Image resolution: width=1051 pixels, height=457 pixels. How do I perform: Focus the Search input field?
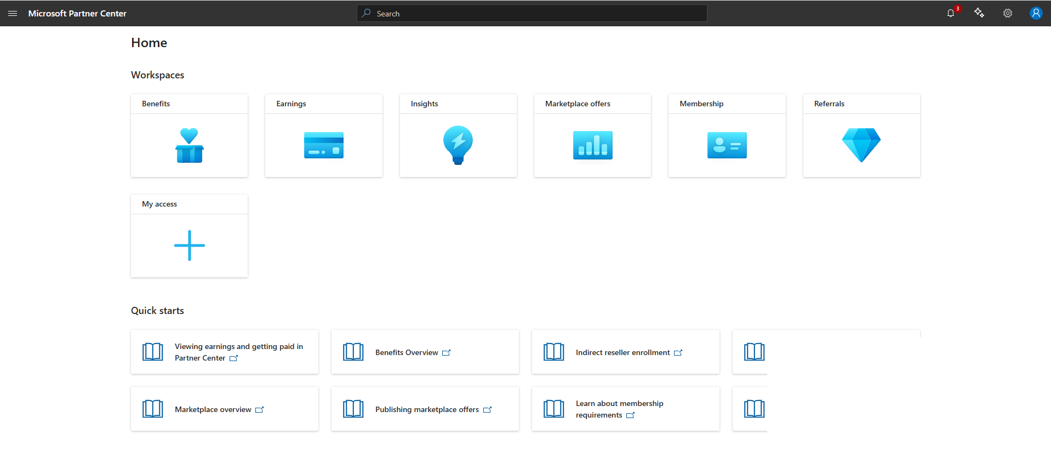(532, 13)
